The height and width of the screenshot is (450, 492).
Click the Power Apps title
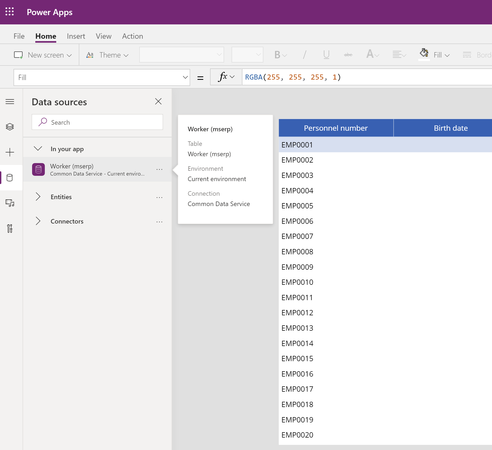click(x=50, y=12)
